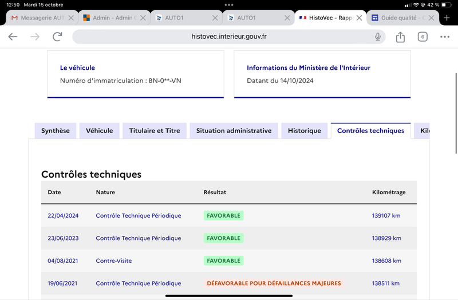Click the DÉFAVORABLE POUR DÉFAILLANCES MAJEURES badge
The height and width of the screenshot is (300, 458).
click(x=274, y=283)
